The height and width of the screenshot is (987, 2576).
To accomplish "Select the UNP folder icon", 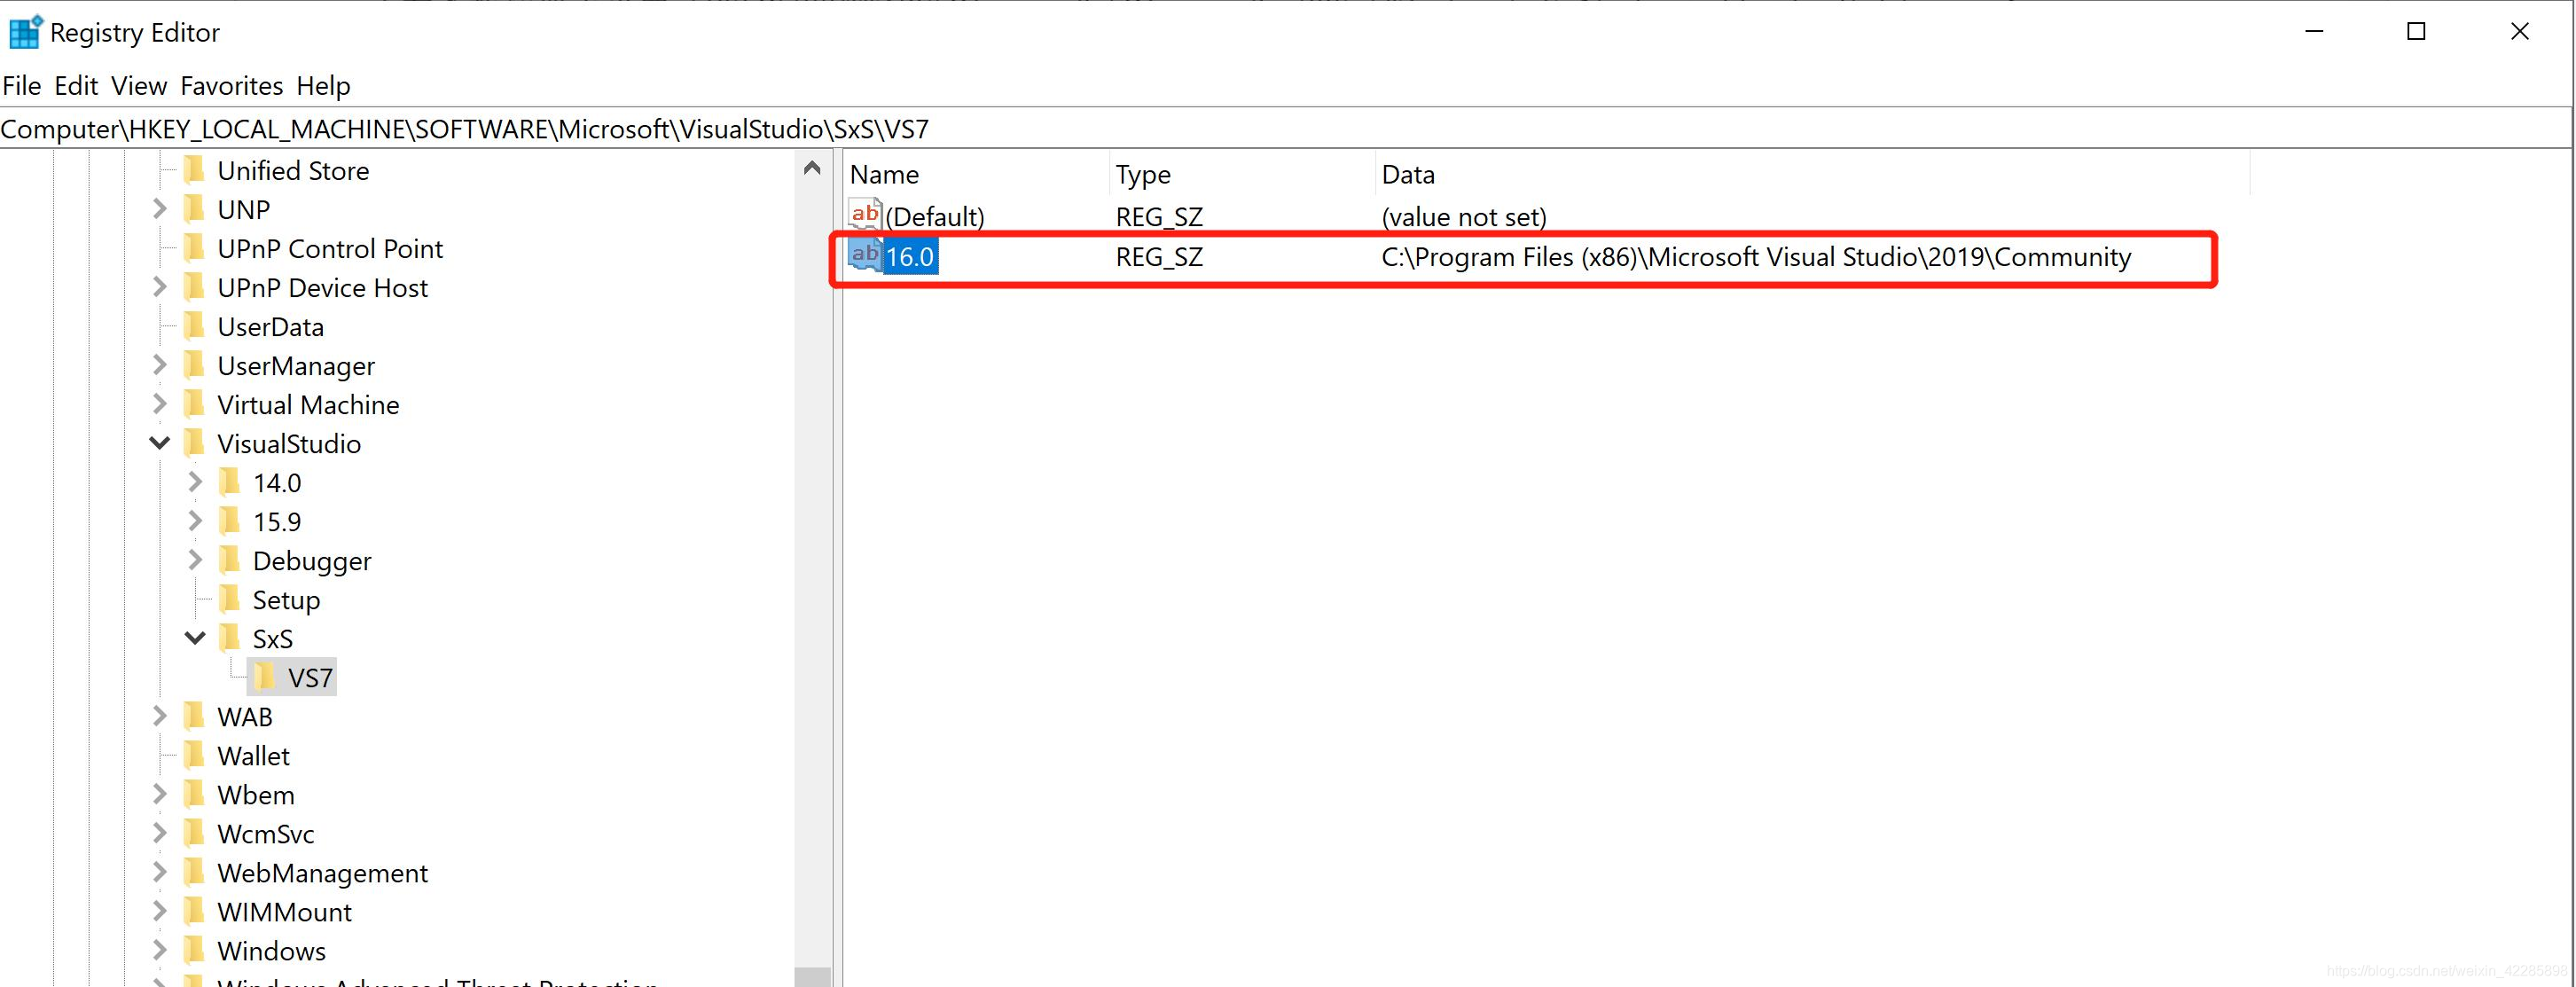I will (195, 209).
